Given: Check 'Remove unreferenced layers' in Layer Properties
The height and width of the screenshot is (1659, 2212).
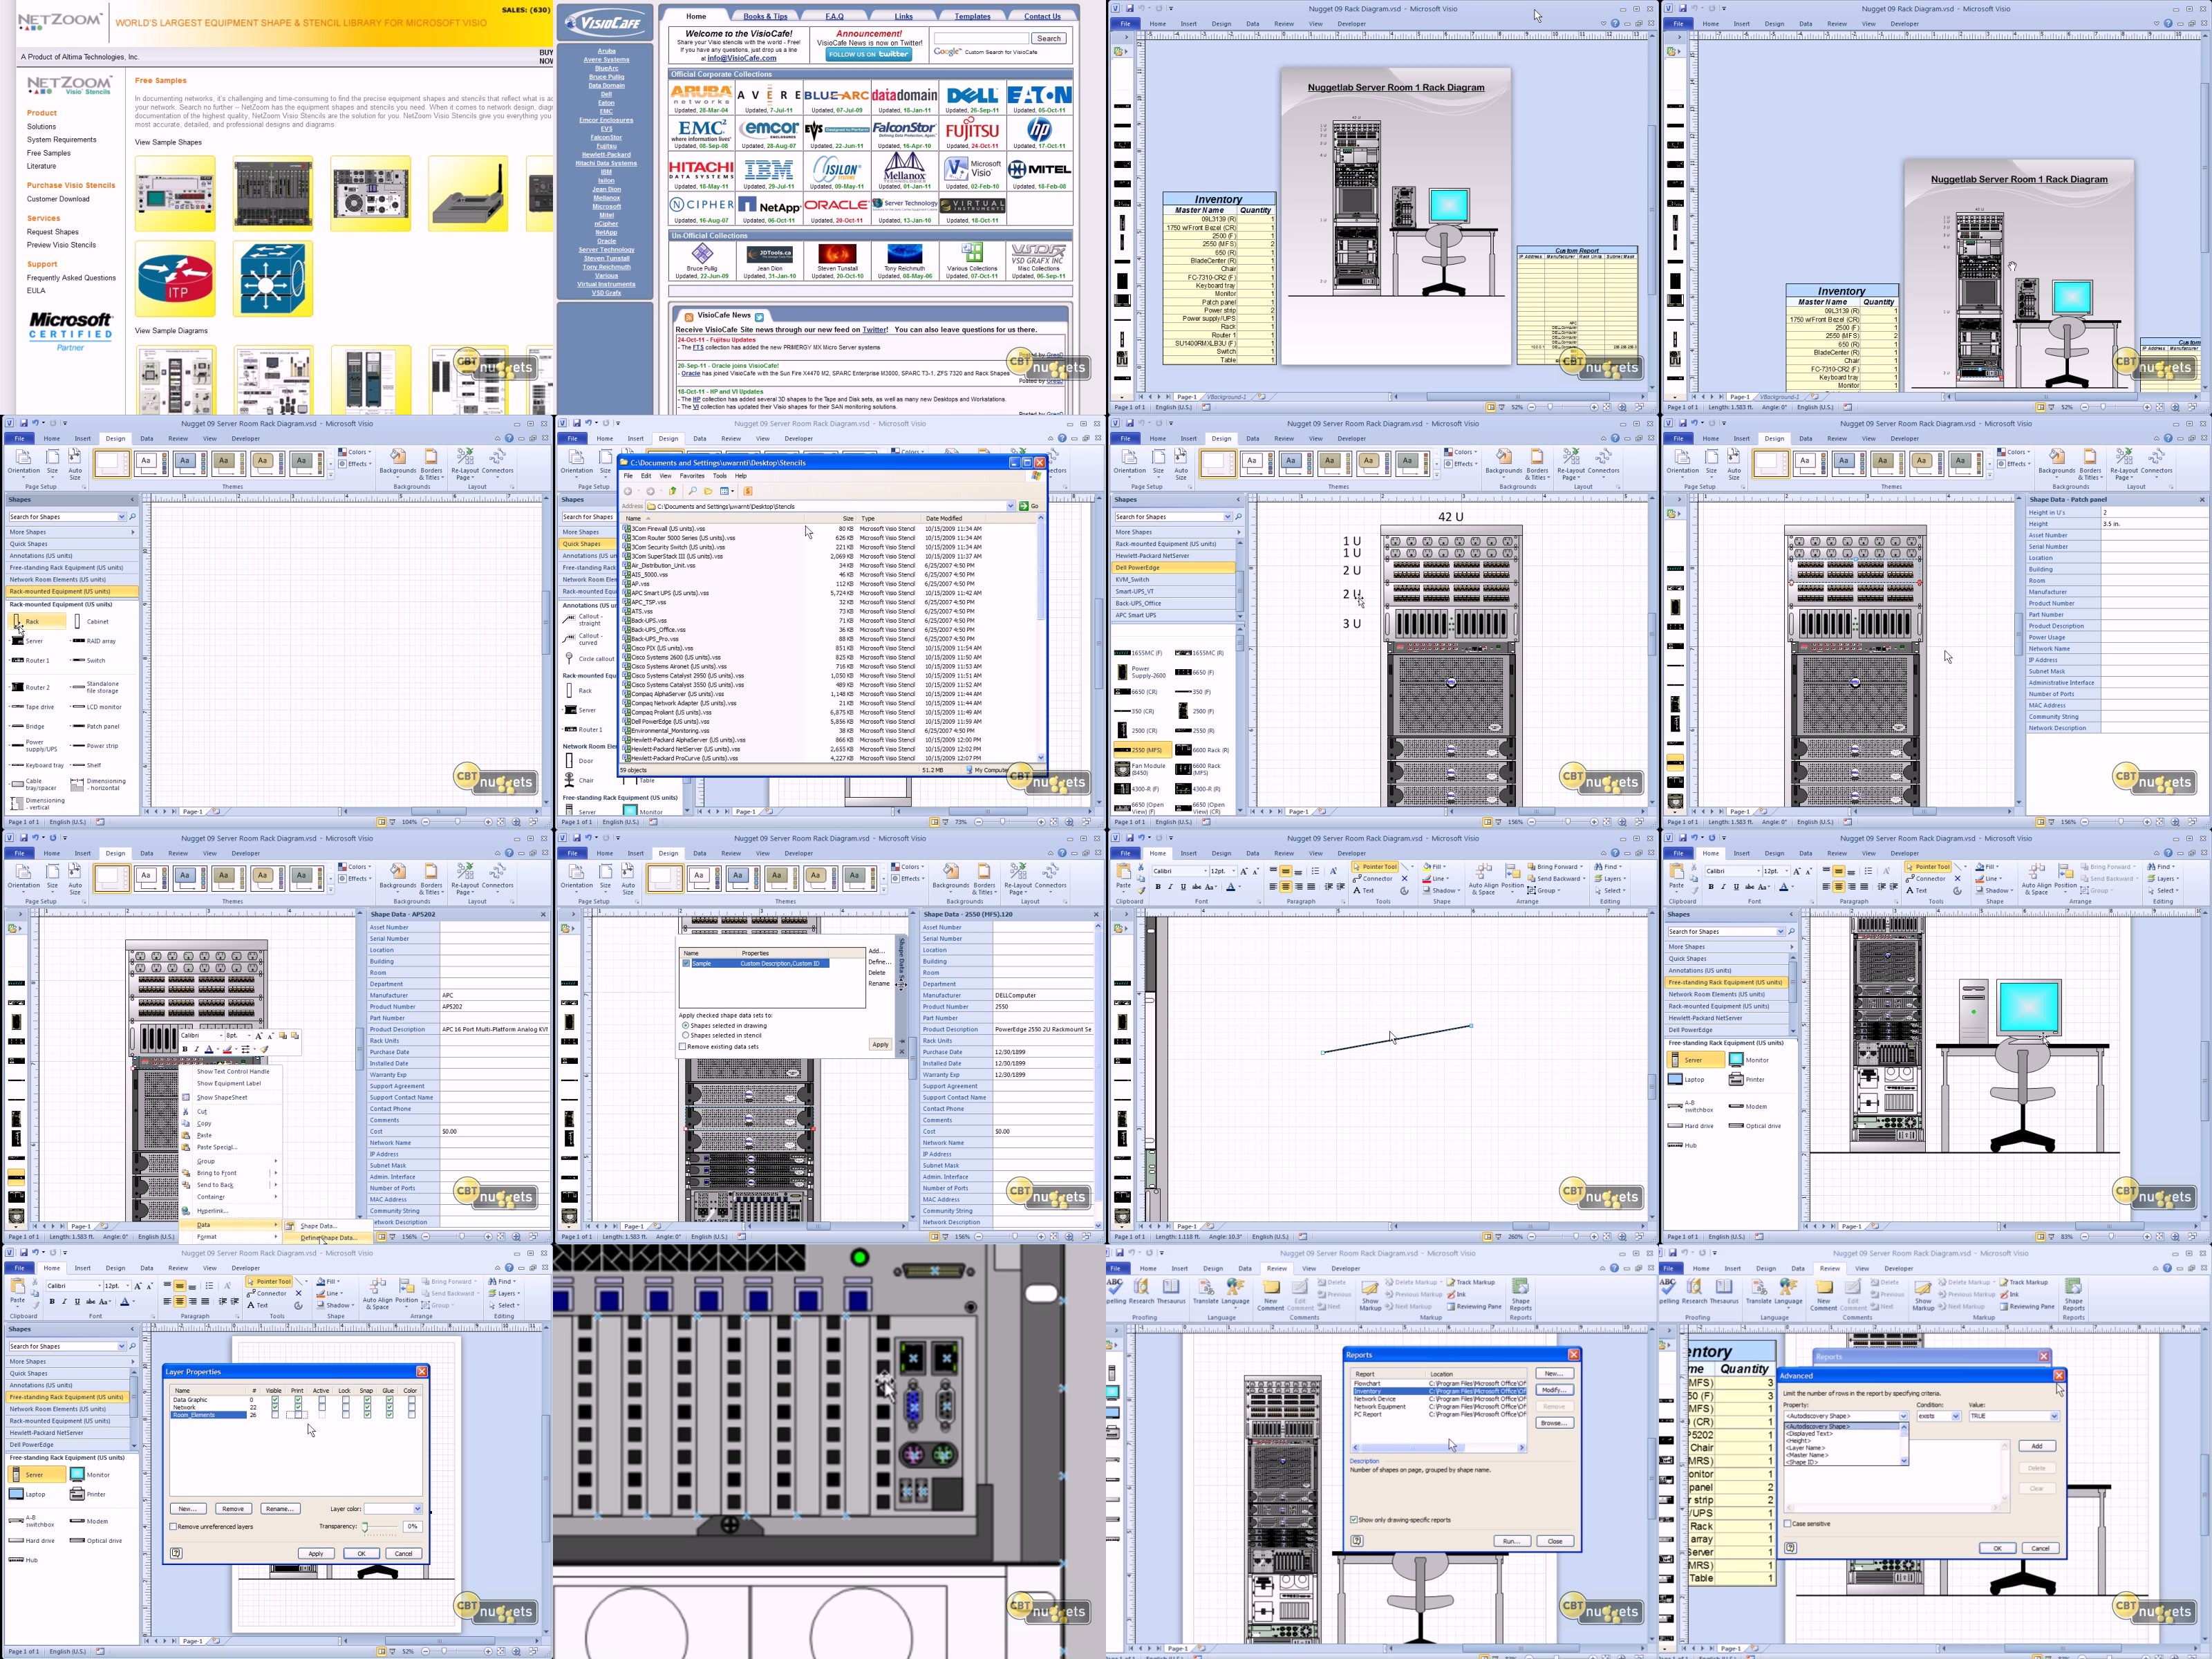Looking at the screenshot, I should click(x=174, y=1527).
